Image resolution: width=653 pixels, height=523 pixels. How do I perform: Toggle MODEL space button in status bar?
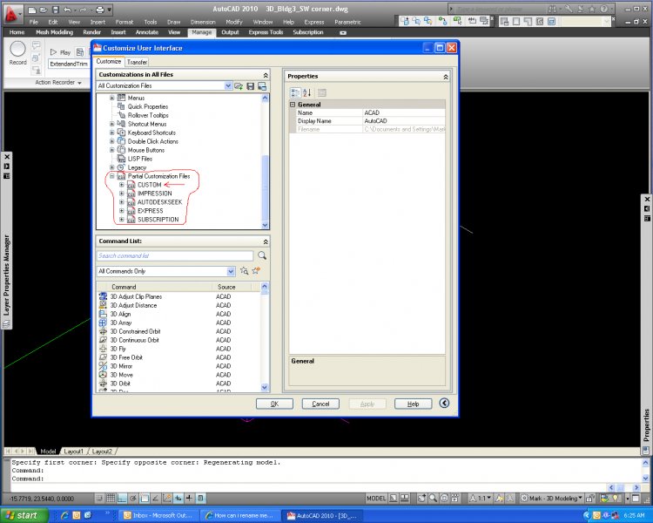pos(376,498)
